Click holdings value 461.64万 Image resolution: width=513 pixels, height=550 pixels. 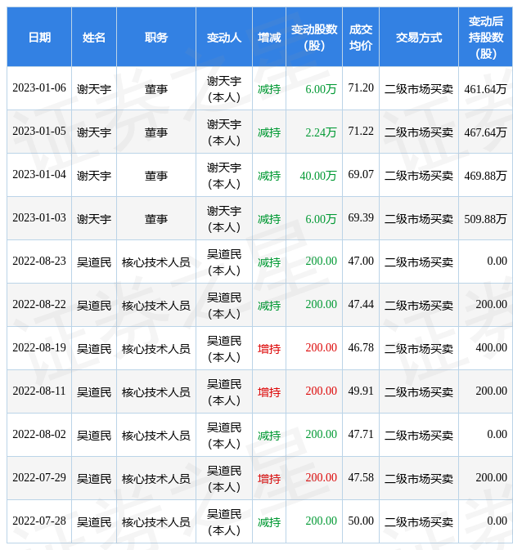(486, 89)
